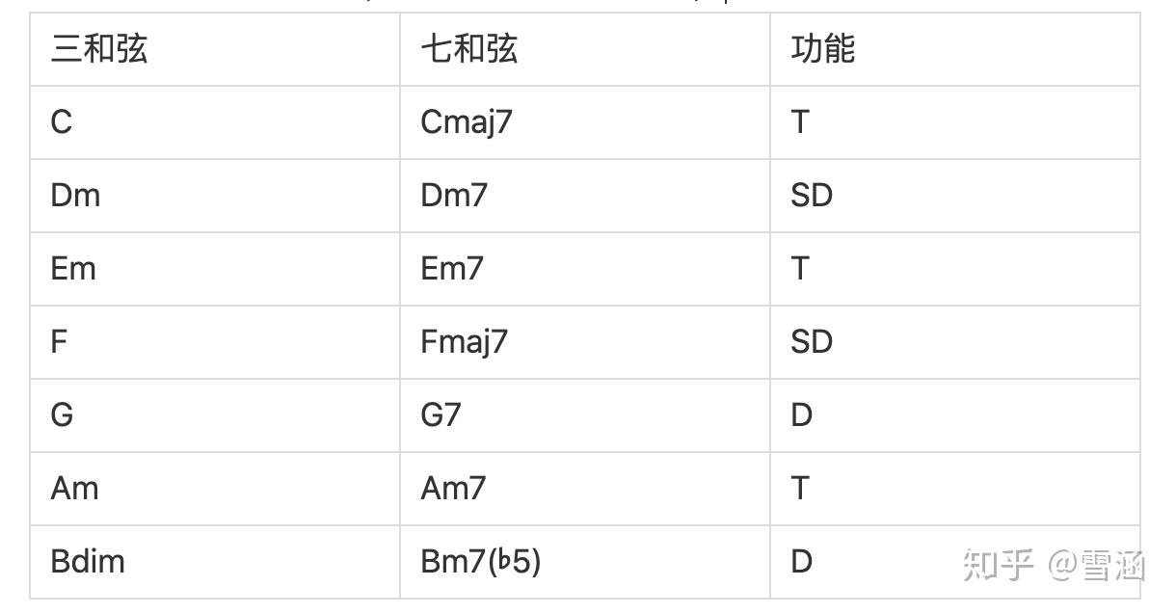Image resolution: width=1176 pixels, height=613 pixels.
Task: Click the G7 chord cell
Action: pos(441,415)
